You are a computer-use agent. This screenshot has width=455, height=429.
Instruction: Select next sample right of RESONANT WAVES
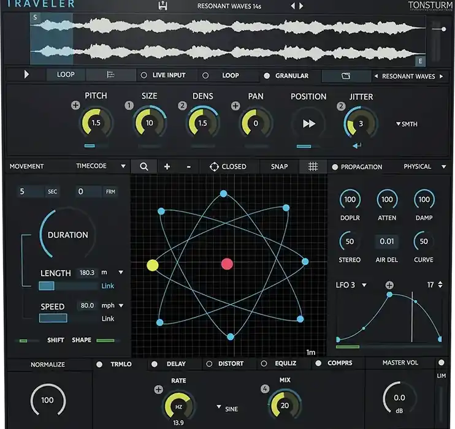point(442,76)
